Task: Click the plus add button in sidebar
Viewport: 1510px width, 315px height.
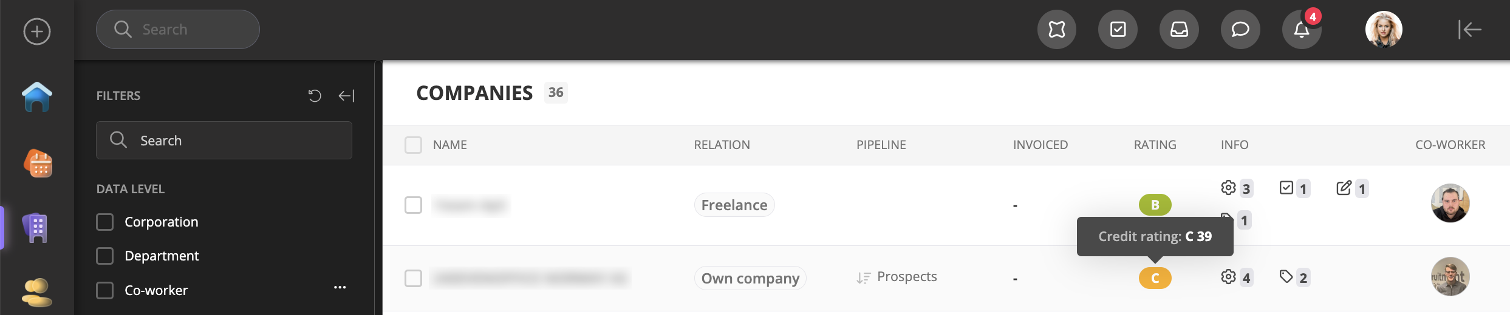Action: pyautogui.click(x=37, y=31)
